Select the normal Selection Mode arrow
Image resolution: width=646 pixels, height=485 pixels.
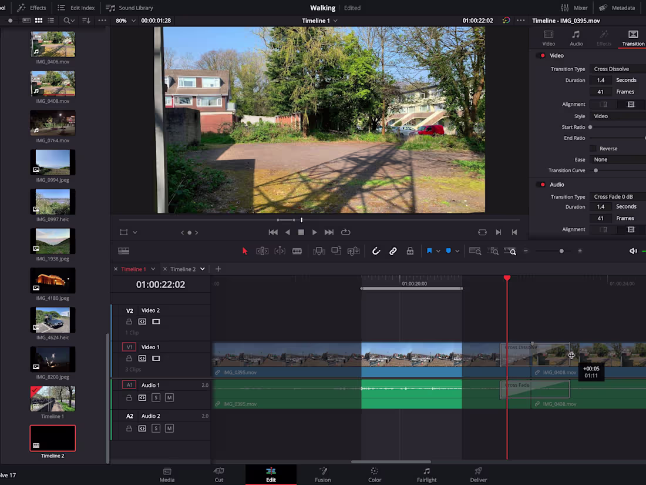coord(245,251)
